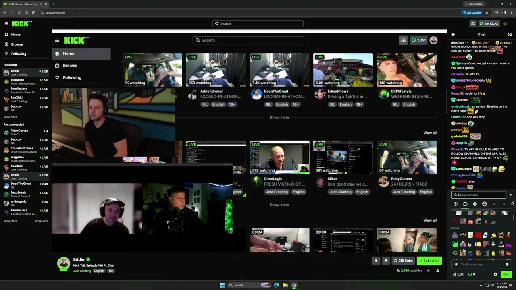Reload the browser page
Screen dimensions: 516x290
tap(19, 13)
